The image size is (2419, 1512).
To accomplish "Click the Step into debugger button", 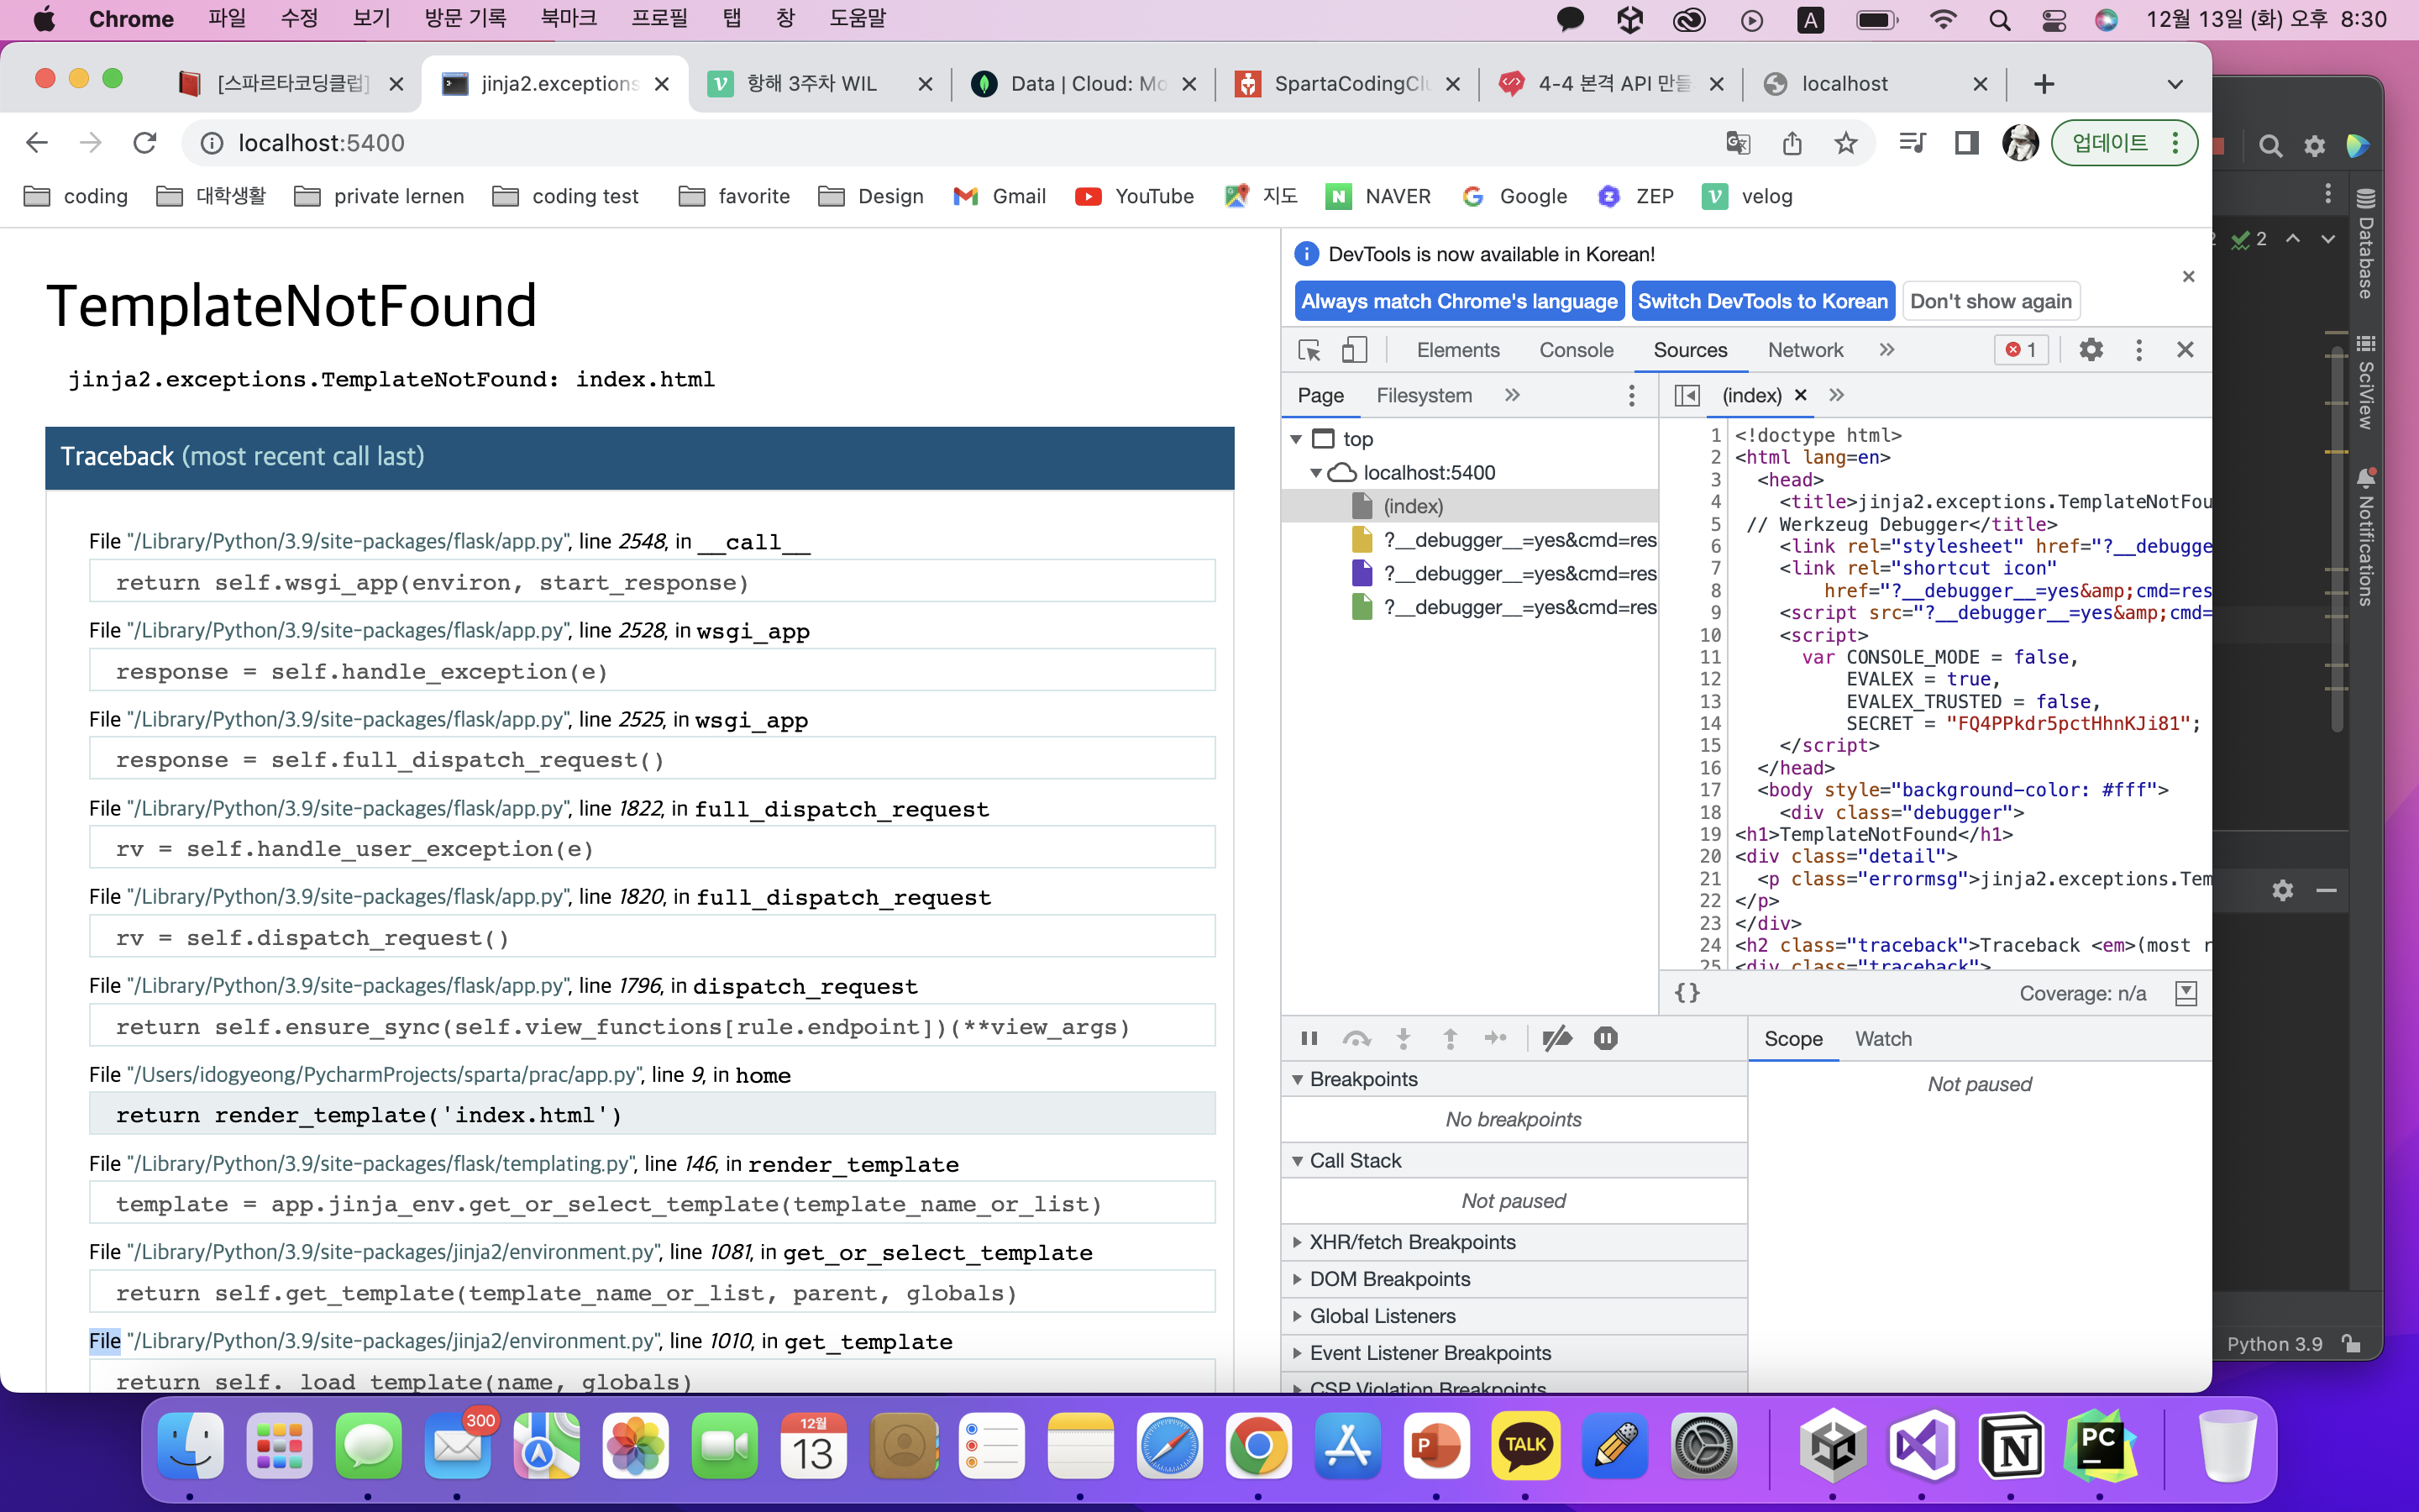I will point(1404,1039).
